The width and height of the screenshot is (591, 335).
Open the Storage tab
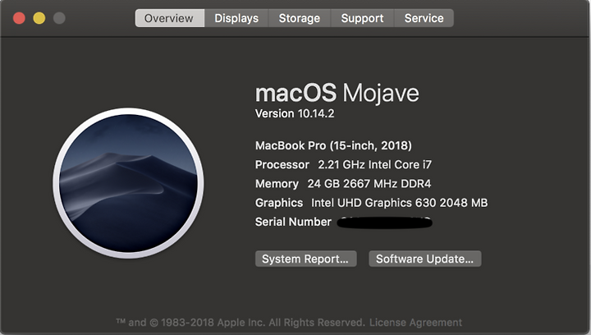(x=300, y=18)
